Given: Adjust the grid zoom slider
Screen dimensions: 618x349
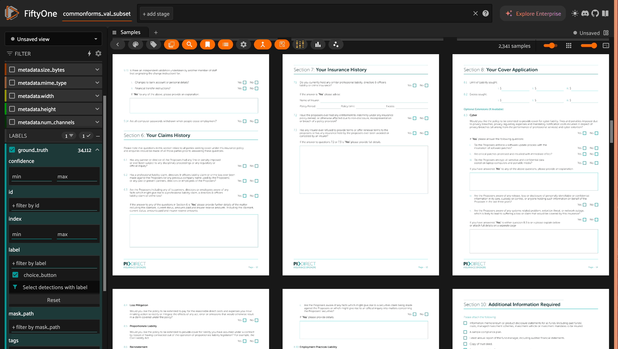Looking at the screenshot, I should (x=589, y=46).
